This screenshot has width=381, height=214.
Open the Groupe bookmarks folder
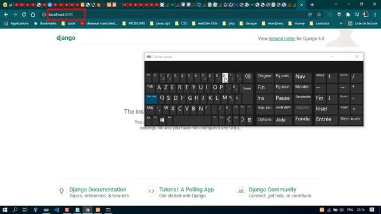pos(248,23)
